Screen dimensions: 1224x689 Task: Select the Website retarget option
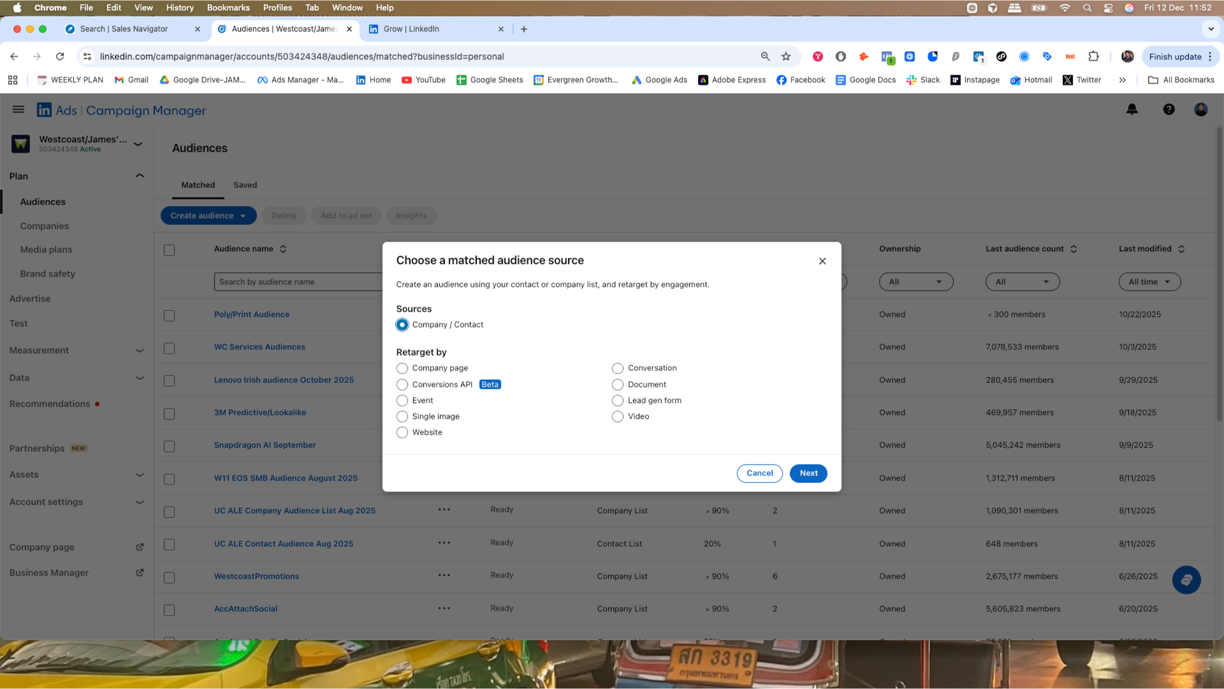[402, 433]
